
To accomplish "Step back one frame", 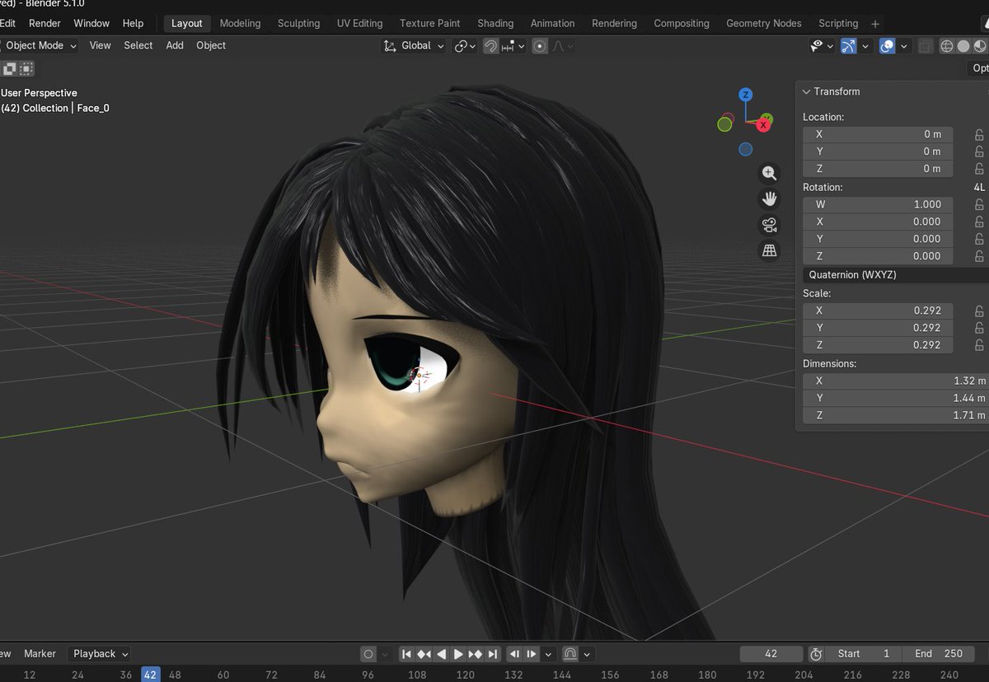I will [514, 654].
